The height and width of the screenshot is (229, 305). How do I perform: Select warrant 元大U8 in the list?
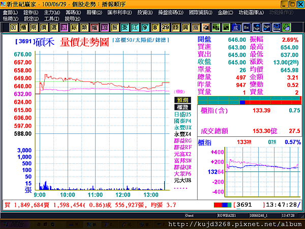[182, 180]
